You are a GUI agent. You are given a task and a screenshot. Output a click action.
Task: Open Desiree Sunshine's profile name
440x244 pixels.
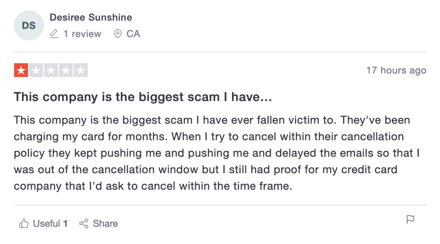91,18
